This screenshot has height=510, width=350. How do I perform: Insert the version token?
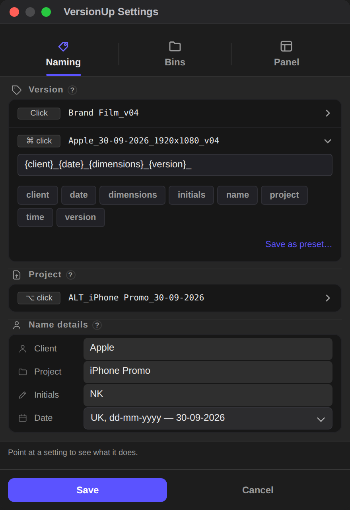81,218
